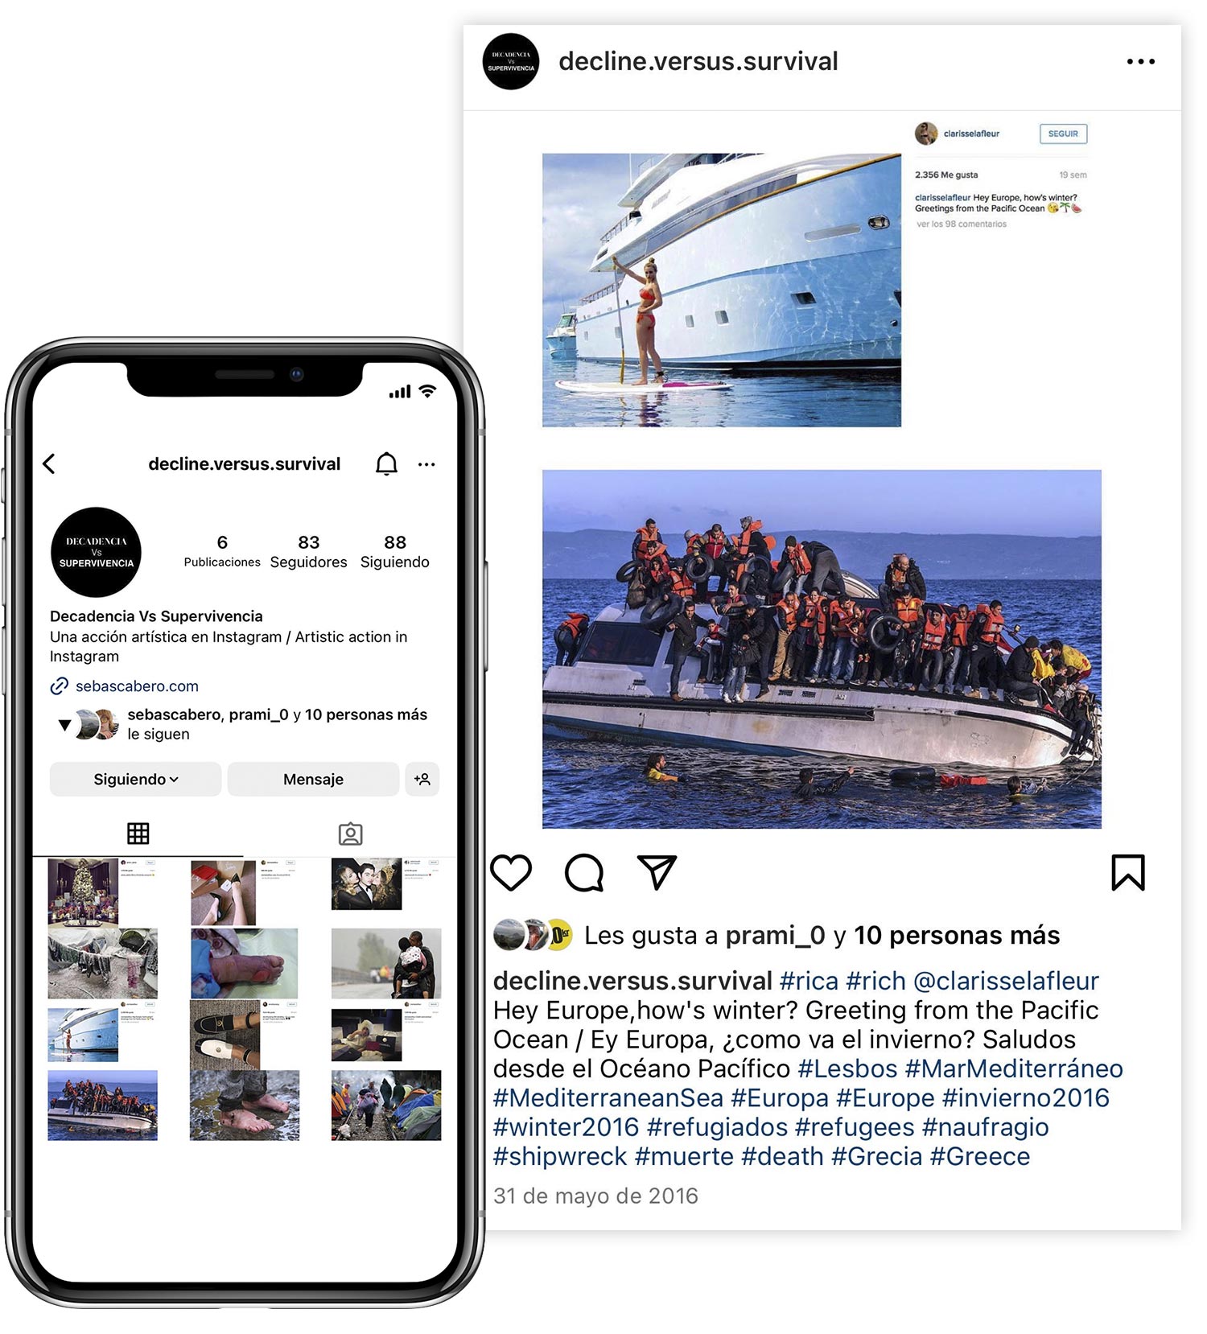View 83 Seguidores followers list
The width and height of the screenshot is (1207, 1334).
pos(308,551)
